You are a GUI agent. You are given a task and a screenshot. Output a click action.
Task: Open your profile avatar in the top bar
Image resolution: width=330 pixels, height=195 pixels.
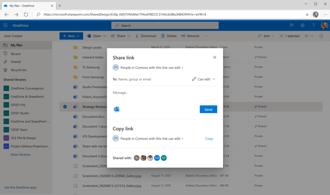click(x=324, y=25)
